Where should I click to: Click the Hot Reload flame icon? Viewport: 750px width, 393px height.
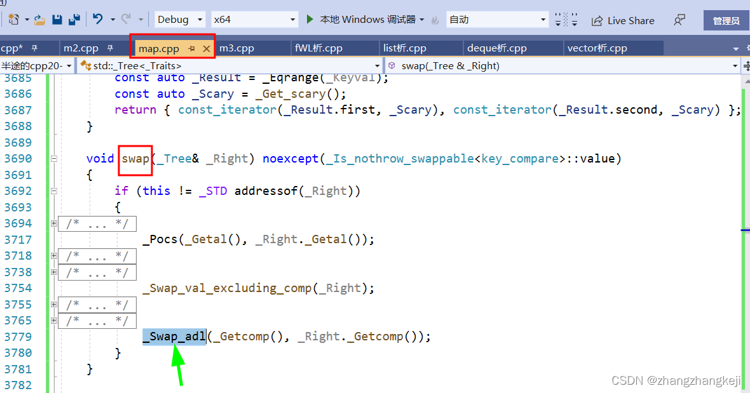point(435,20)
